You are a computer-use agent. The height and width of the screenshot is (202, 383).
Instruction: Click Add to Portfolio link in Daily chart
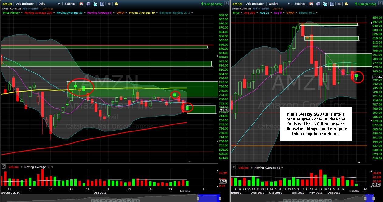31,9
